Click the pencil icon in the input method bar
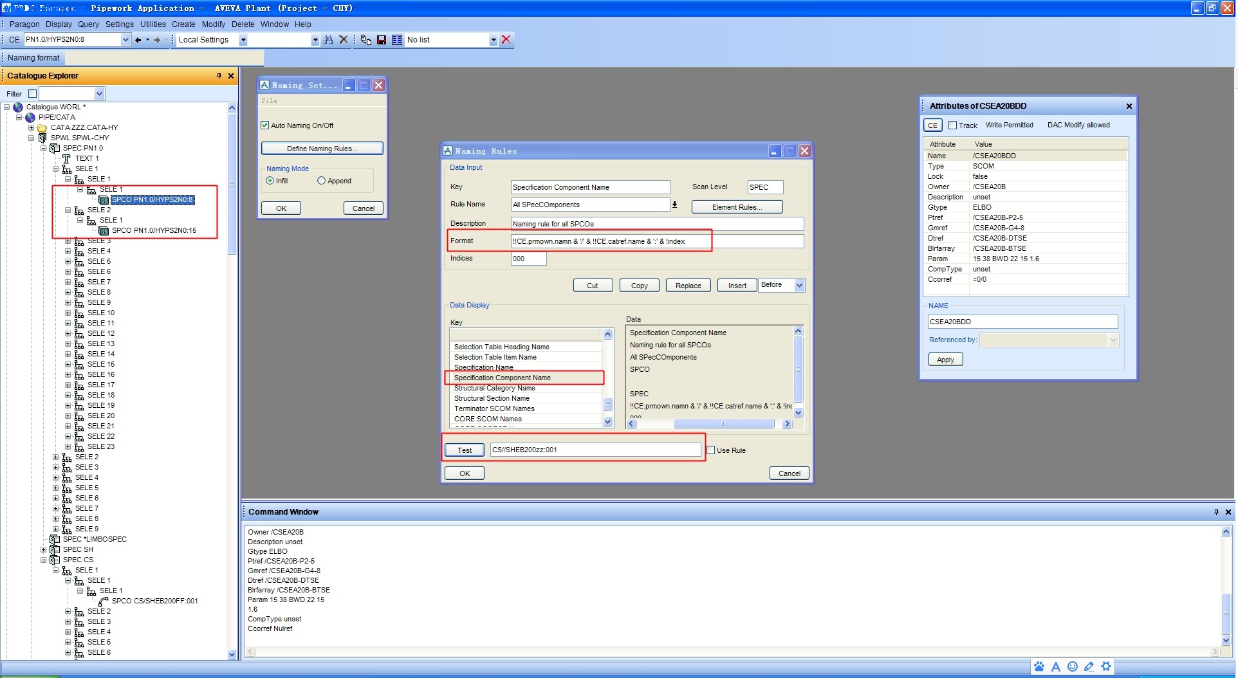This screenshot has height=678, width=1238. pyautogui.click(x=1089, y=666)
